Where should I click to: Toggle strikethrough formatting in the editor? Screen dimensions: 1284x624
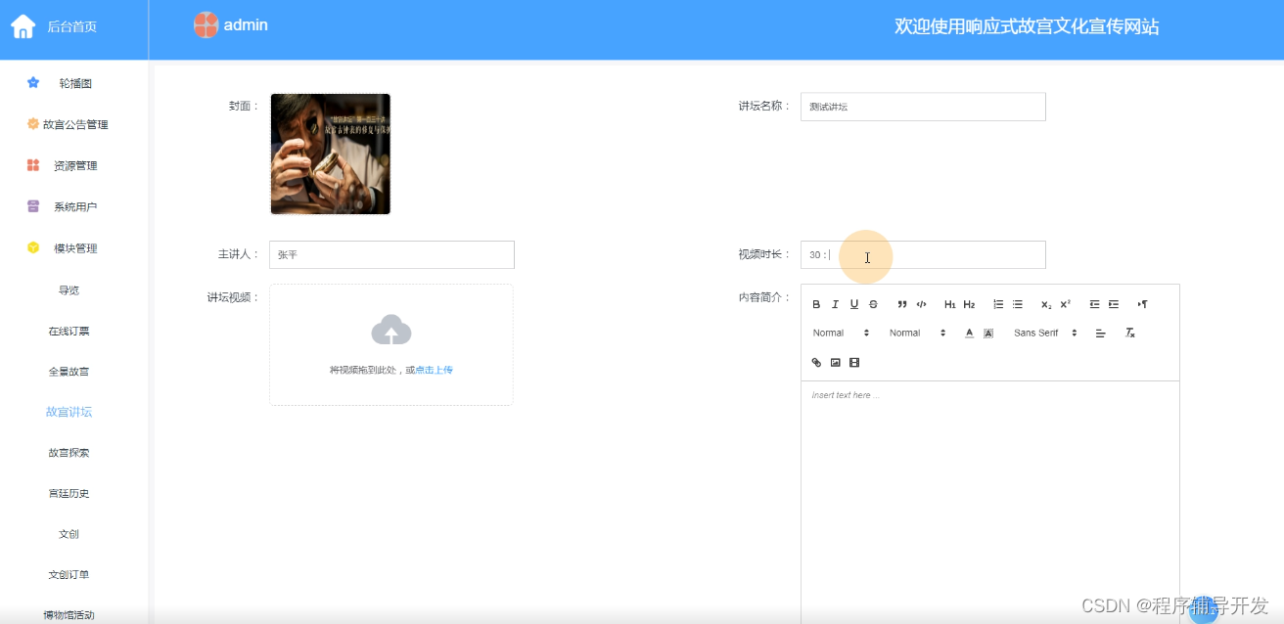[873, 304]
